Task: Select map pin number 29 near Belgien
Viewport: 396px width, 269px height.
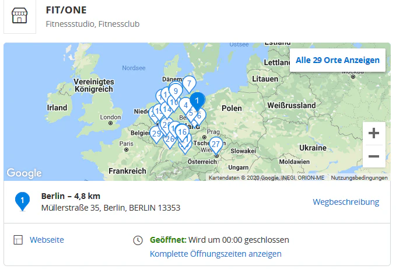Action: (x=156, y=135)
